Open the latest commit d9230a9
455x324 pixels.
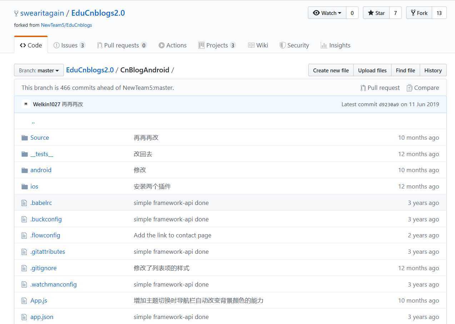(x=389, y=104)
